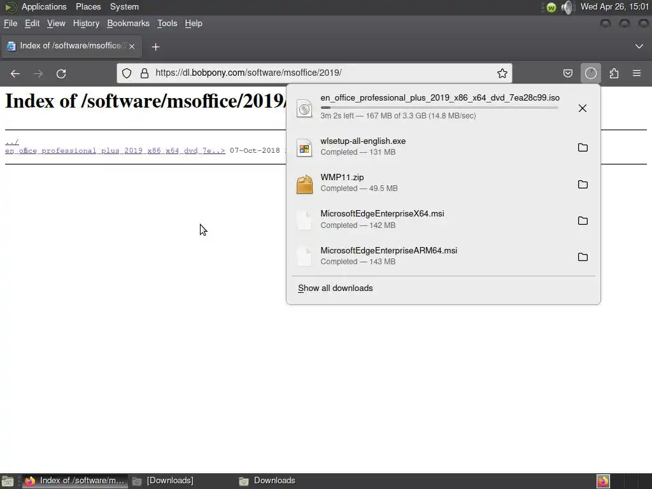The height and width of the screenshot is (489, 652).
Task: Cancel the Office 2019 ISO download
Action: point(583,108)
